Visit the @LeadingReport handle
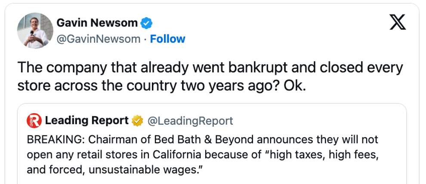This screenshot has height=184, width=426. [190, 121]
